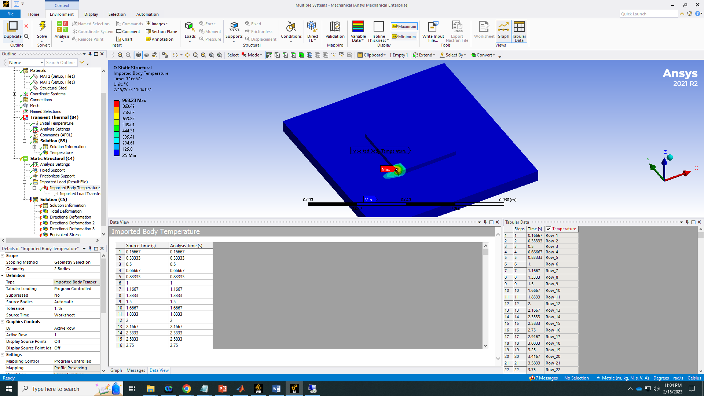The width and height of the screenshot is (704, 396).
Task: Expand the Coordinate Systems tree node
Action: coord(15,94)
